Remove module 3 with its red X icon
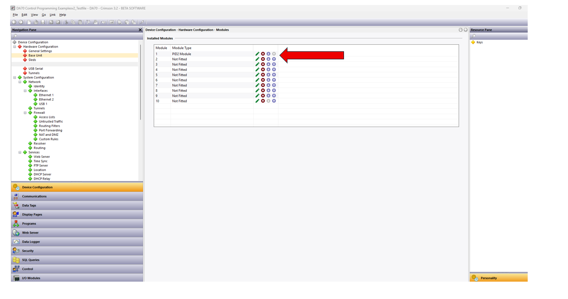Image resolution: width=568 pixels, height=299 pixels. [x=263, y=64]
